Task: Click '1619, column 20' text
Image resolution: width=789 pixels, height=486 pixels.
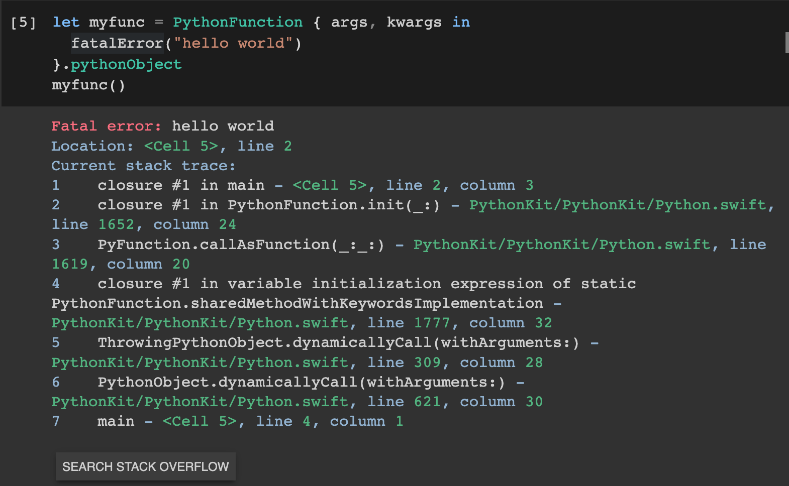Action: pos(121,264)
